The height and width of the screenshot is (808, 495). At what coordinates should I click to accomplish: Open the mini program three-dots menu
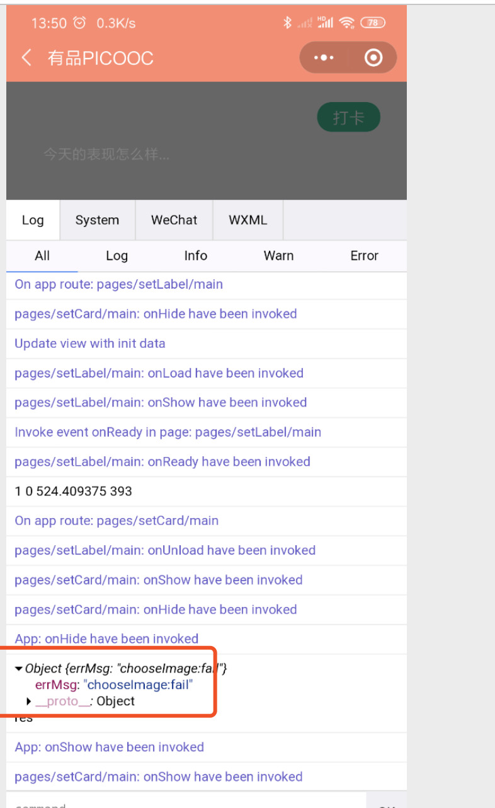tap(324, 58)
